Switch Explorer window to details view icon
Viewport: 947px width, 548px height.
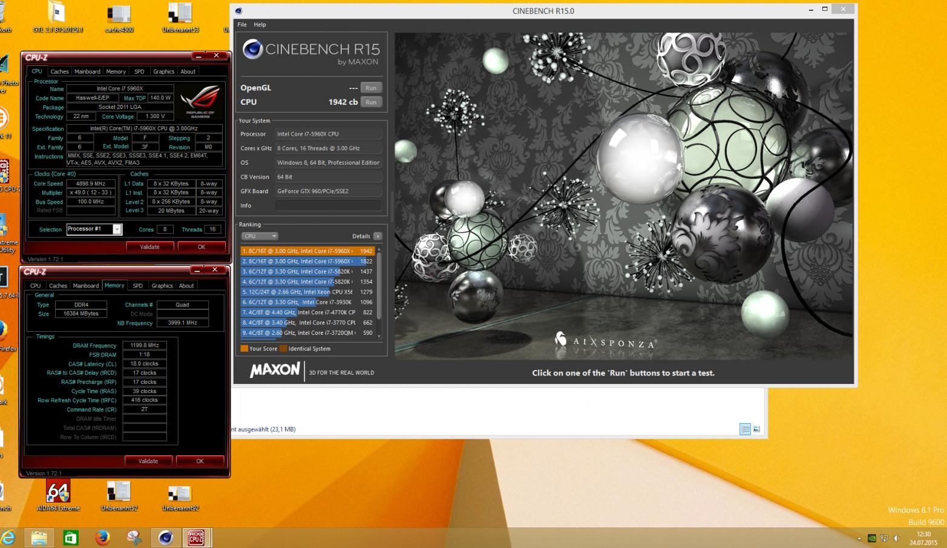745,429
